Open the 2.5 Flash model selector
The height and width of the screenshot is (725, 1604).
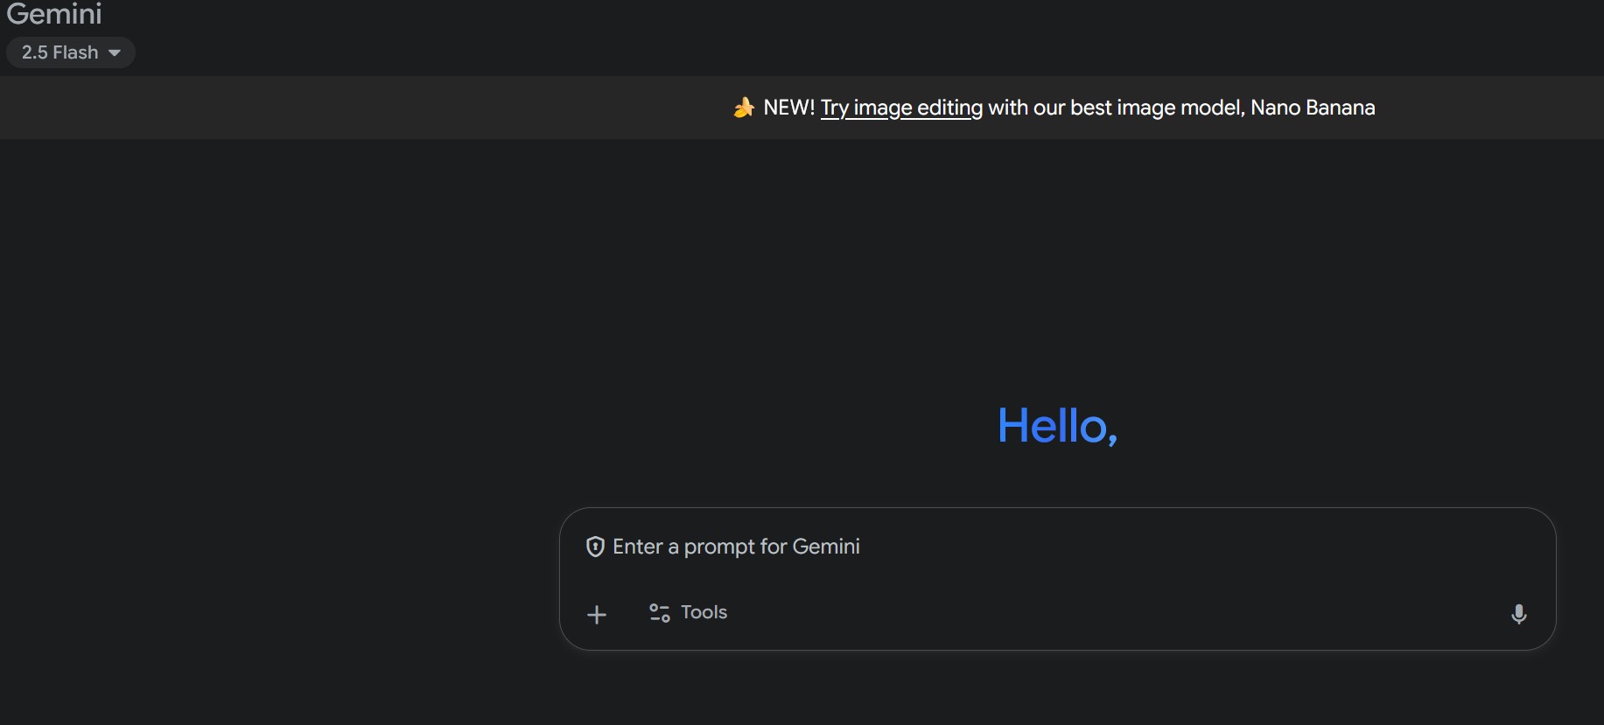70,52
